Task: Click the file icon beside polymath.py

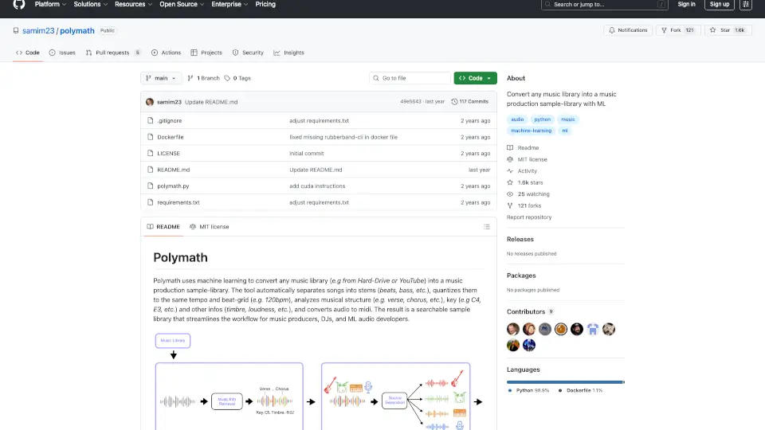Action: point(151,186)
